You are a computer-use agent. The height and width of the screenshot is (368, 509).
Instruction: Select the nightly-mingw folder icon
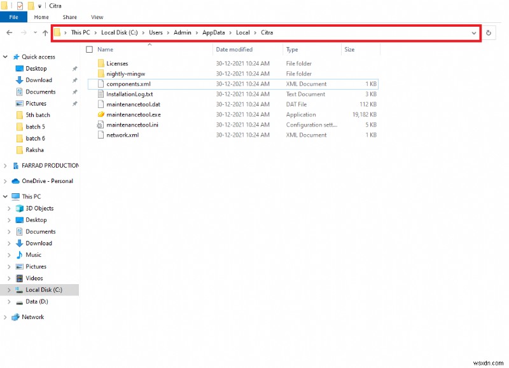pos(101,73)
